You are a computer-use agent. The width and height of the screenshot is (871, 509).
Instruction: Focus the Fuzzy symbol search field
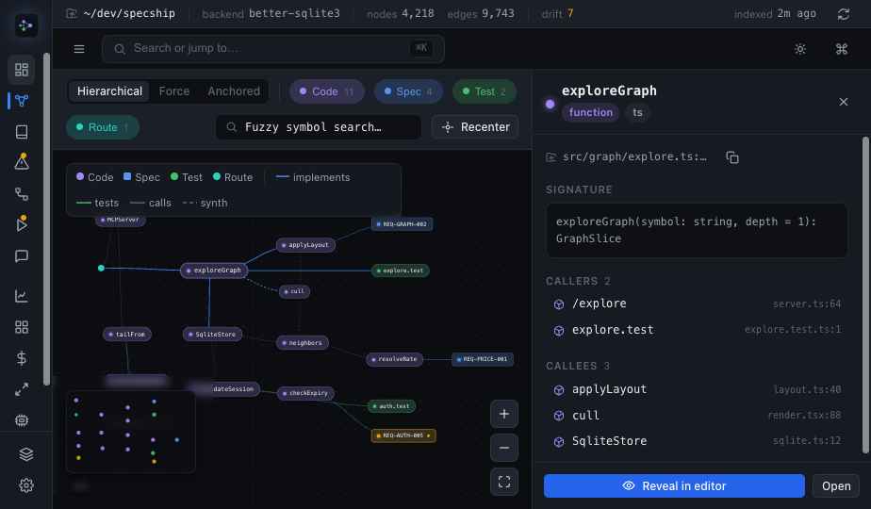(x=319, y=127)
